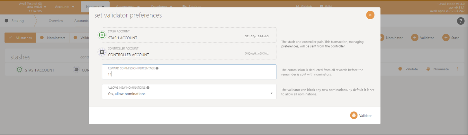Click help icon beside reward commission percentage
The height and width of the screenshot is (135, 468).
(x=157, y=68)
